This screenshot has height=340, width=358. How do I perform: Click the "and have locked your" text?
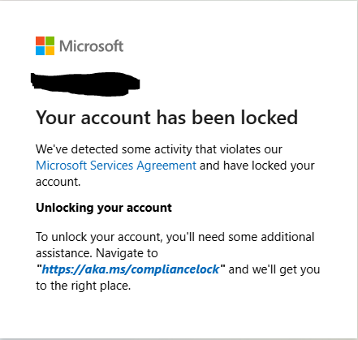(257, 166)
